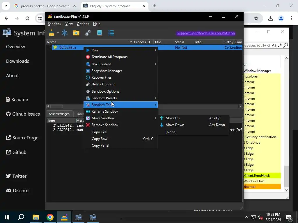The width and height of the screenshot is (298, 223).
Task: Switch to process hacker Google Search tab
Action: pyautogui.click(x=45, y=6)
